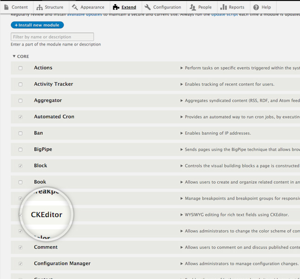
Task: Enable the Ban module checkbox
Action: tap(20, 133)
